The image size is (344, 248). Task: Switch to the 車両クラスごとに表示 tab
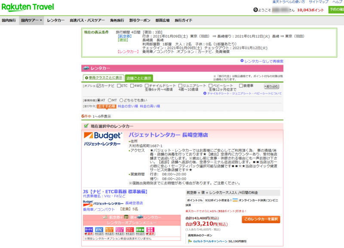click(104, 78)
